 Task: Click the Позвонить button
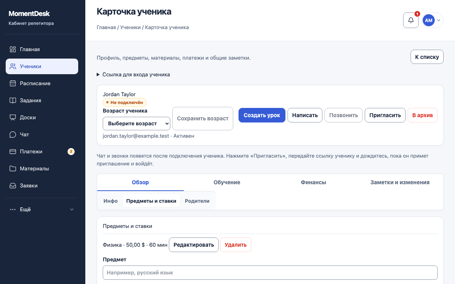343,115
